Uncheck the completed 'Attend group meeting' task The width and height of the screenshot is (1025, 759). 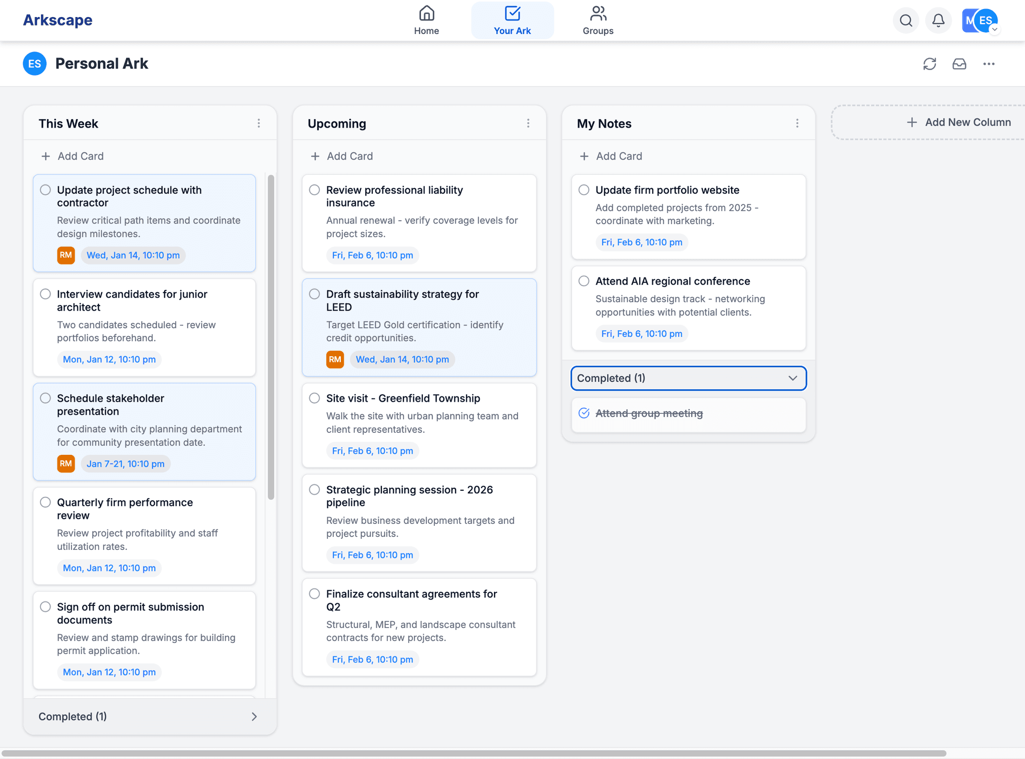[585, 413]
